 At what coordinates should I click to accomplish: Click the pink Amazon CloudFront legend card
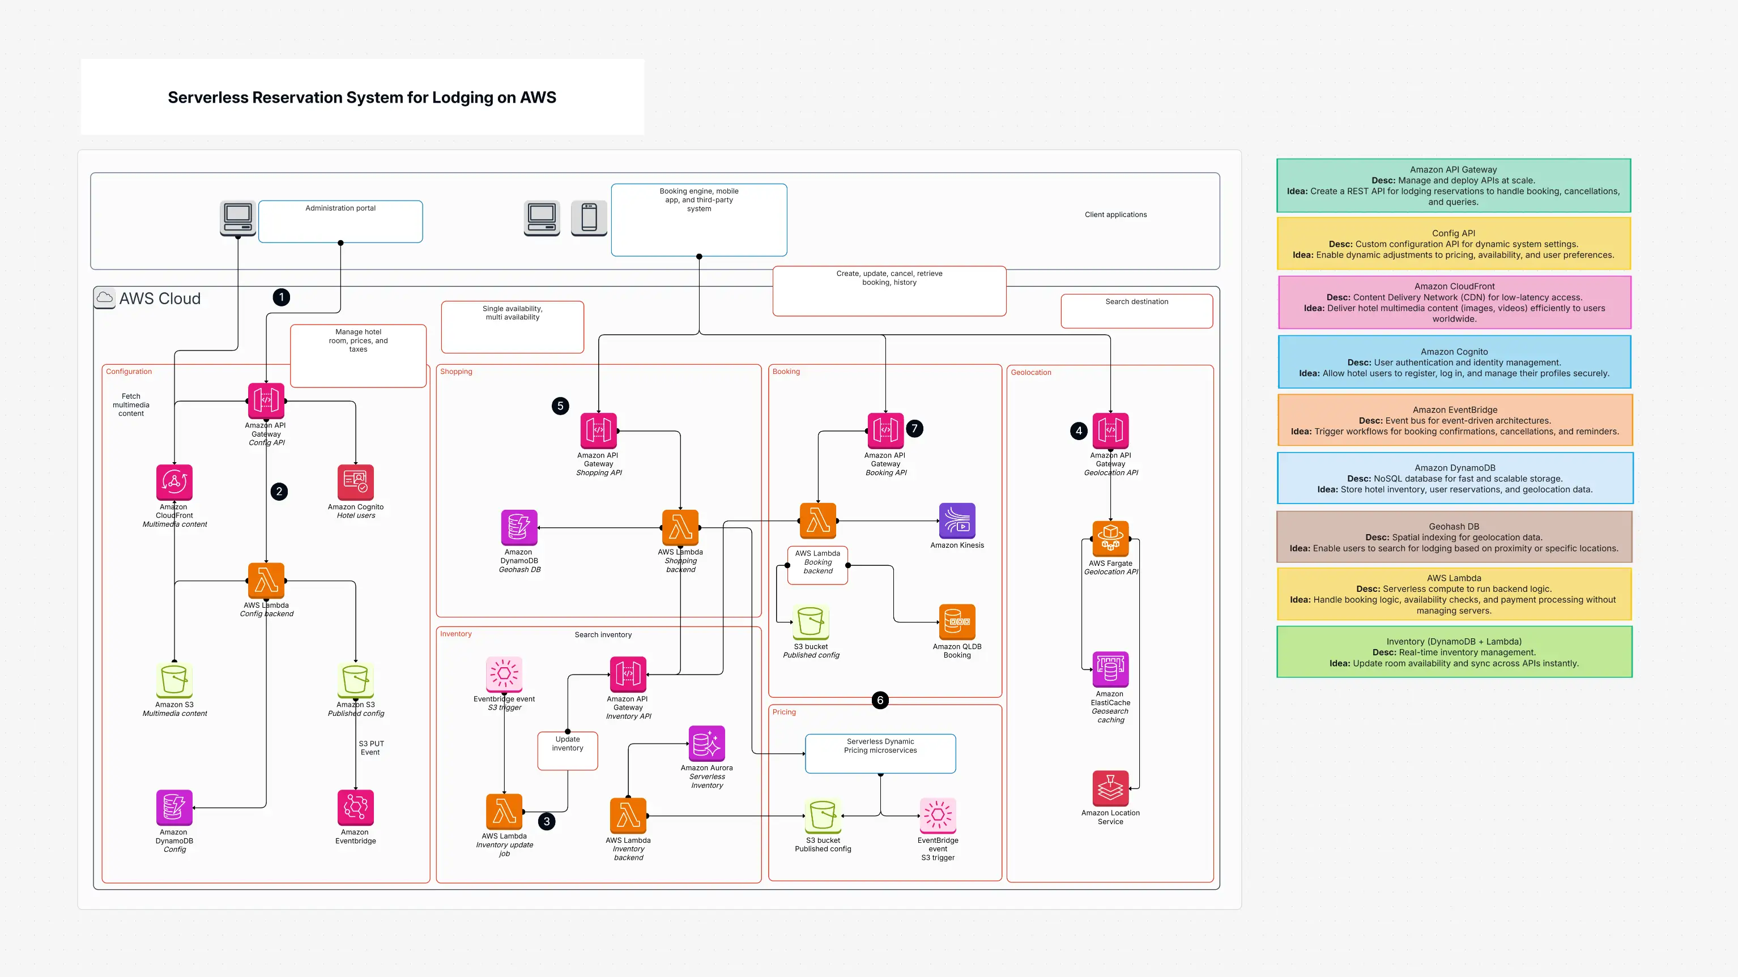[1454, 302]
